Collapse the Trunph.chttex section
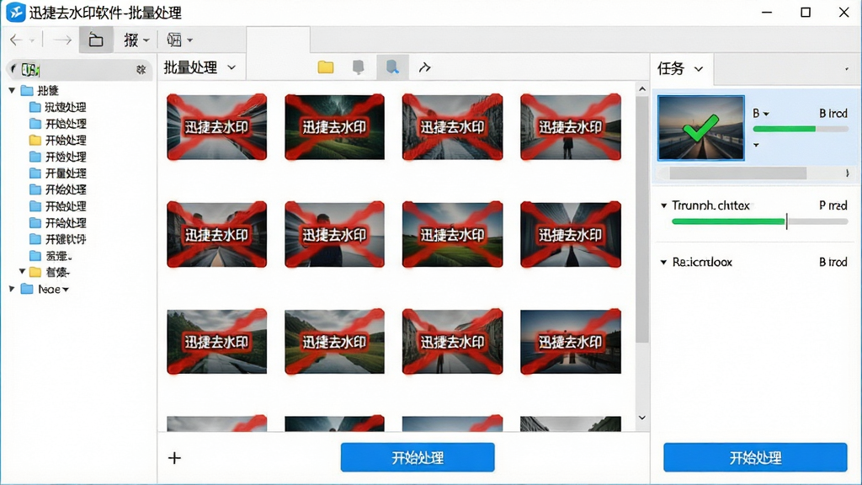This screenshot has width=862, height=485. click(663, 205)
